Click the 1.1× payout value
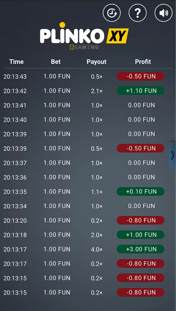 [x=97, y=192]
